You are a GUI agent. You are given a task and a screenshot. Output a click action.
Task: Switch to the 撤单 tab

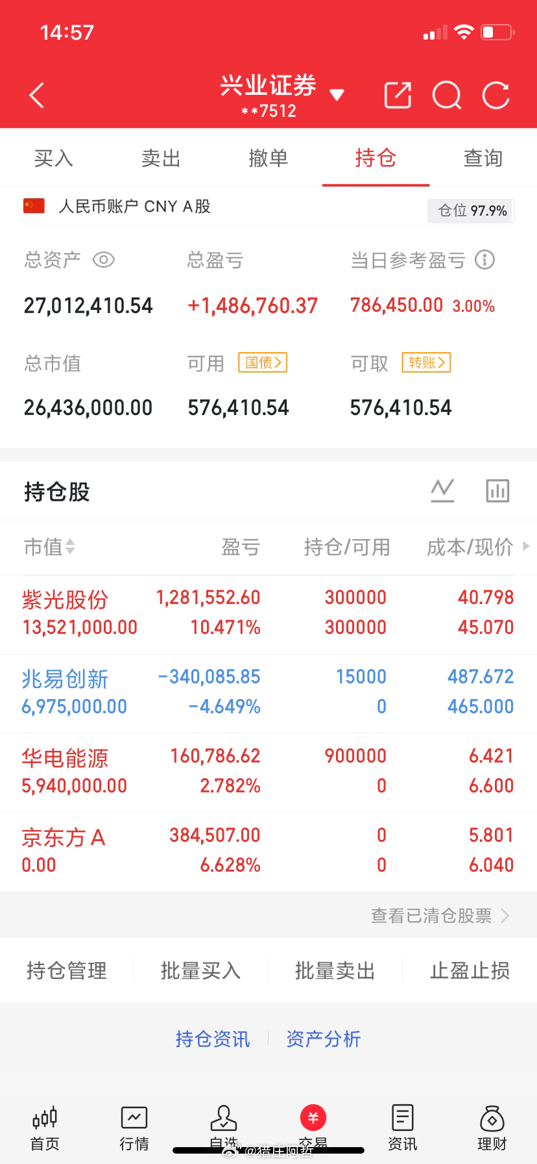pos(268,158)
